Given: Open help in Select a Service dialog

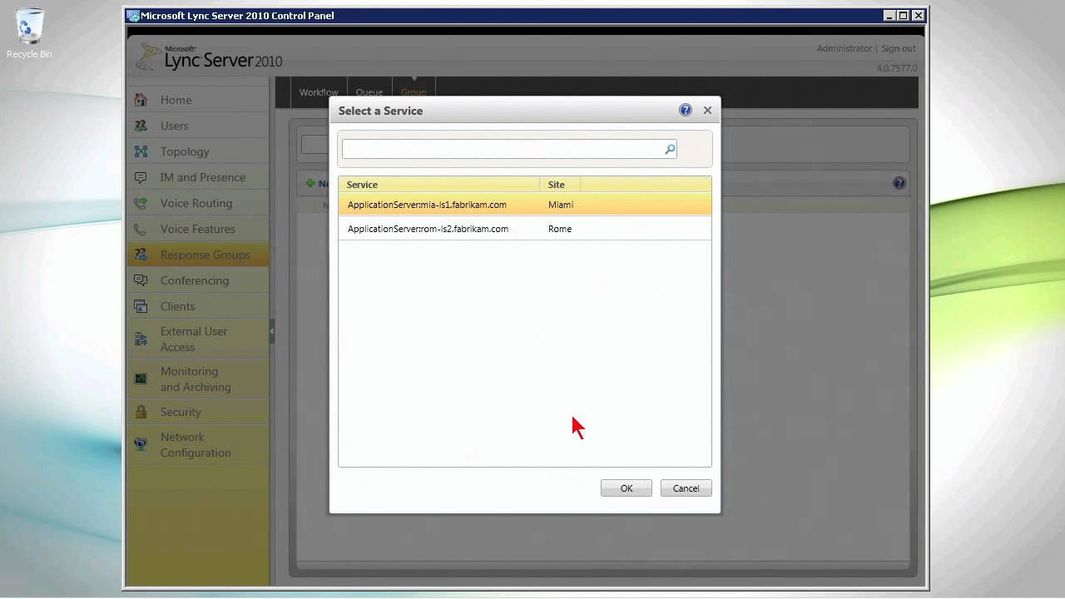Looking at the screenshot, I should 686,110.
